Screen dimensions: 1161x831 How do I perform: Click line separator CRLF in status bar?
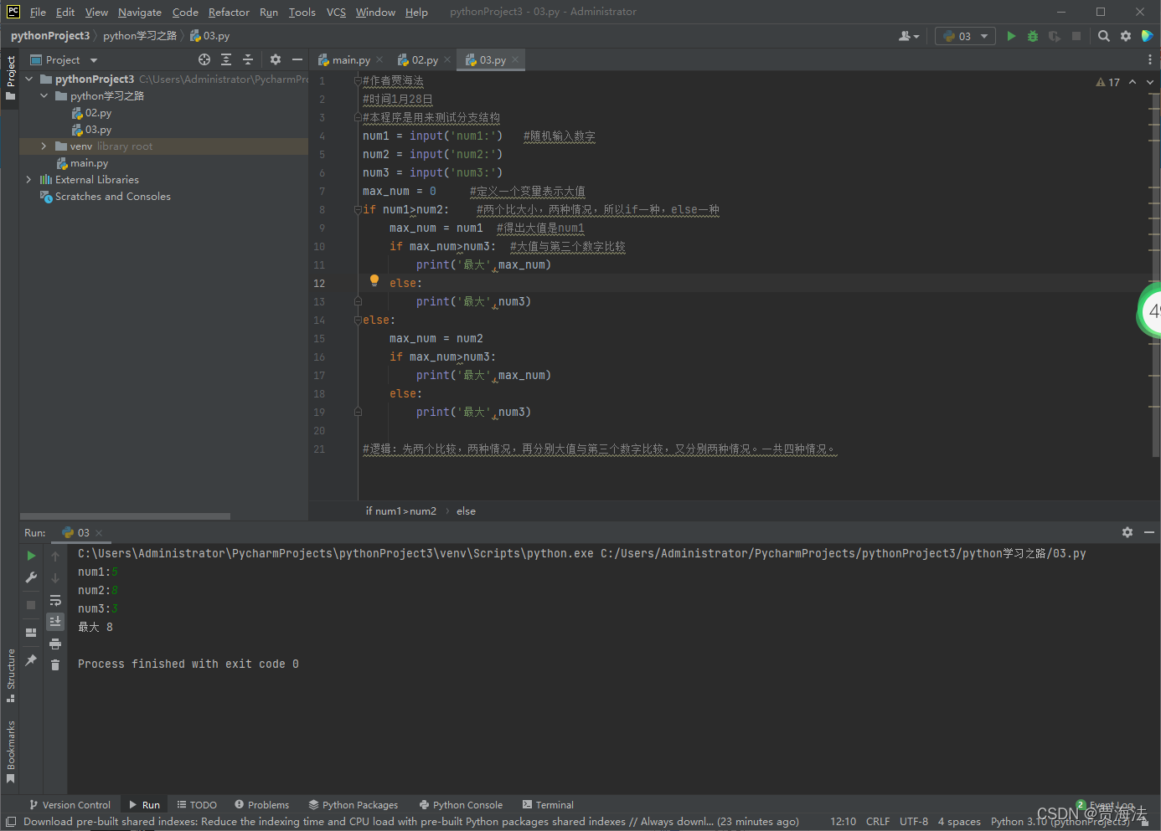coord(878,821)
